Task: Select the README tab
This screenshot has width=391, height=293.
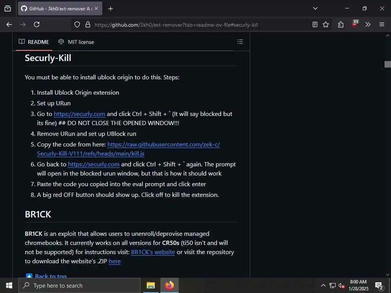Action: click(34, 42)
